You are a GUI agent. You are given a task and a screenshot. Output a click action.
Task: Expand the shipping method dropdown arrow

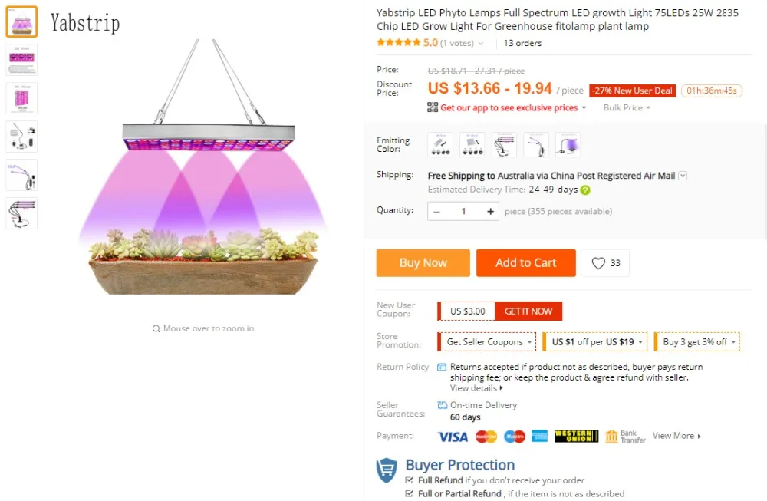pos(683,176)
